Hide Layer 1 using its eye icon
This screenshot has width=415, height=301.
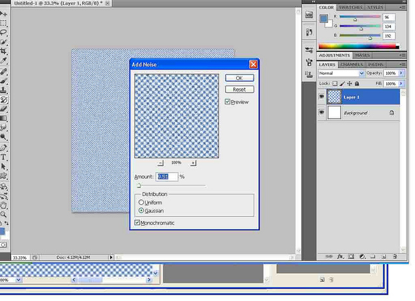[x=322, y=97]
